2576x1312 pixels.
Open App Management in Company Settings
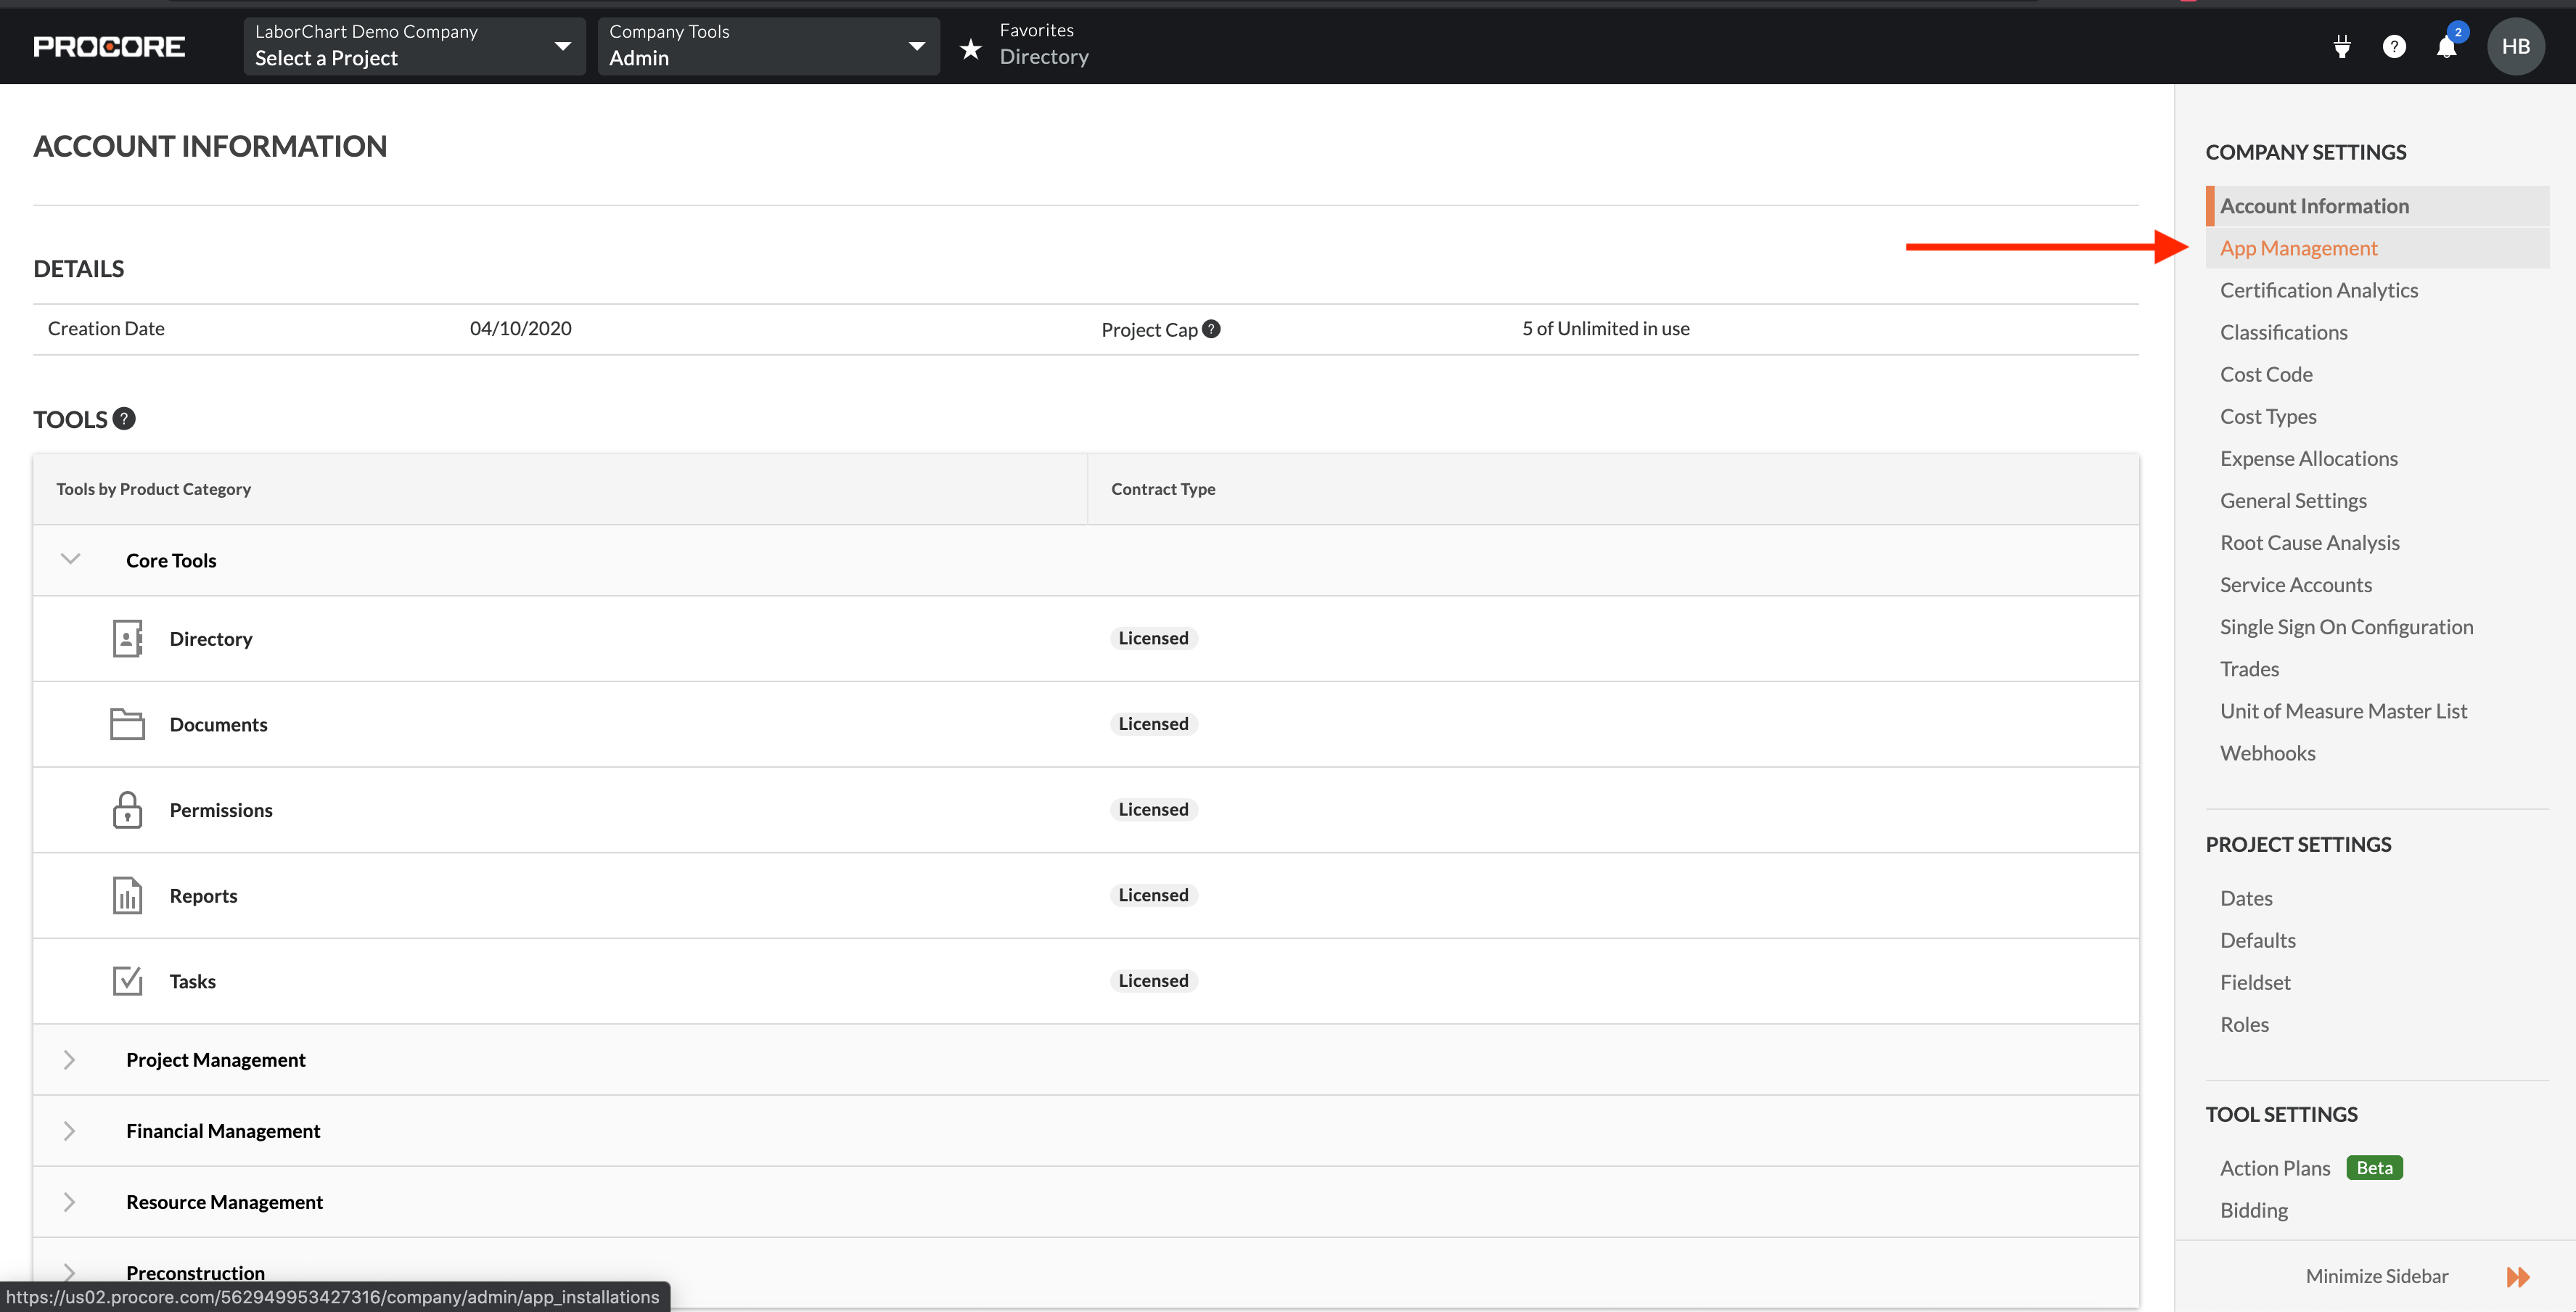click(x=2298, y=248)
